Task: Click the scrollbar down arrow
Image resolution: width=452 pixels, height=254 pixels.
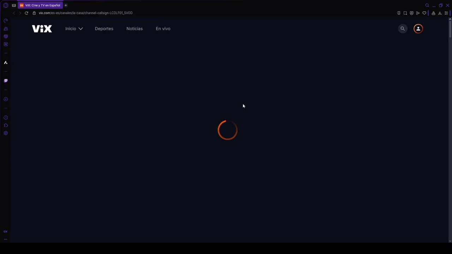Action: [x=450, y=241]
